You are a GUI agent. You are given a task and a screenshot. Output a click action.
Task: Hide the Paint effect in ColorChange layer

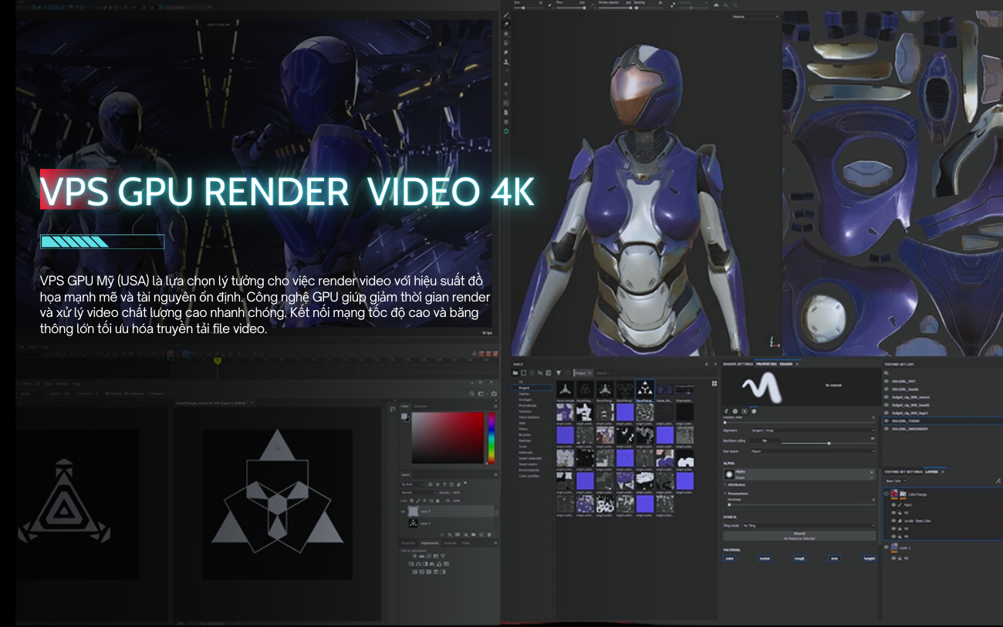(x=893, y=505)
